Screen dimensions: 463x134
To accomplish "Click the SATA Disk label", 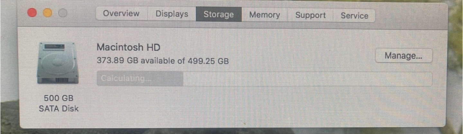I will (x=59, y=109).
